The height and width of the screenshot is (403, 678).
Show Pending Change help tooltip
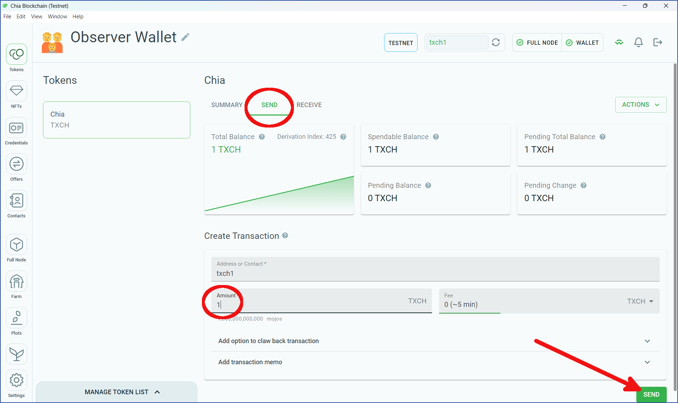[x=584, y=185]
